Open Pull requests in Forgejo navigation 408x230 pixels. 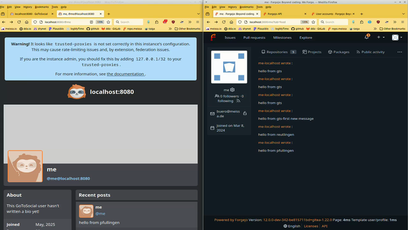[254, 38]
